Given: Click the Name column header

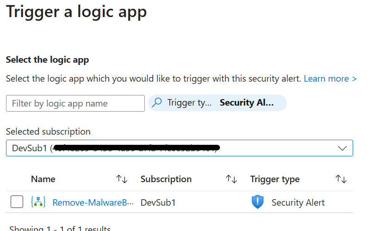Looking at the screenshot, I should pyautogui.click(x=43, y=179).
